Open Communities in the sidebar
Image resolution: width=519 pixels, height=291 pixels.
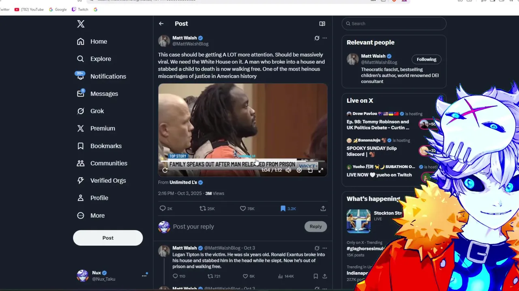(102, 163)
